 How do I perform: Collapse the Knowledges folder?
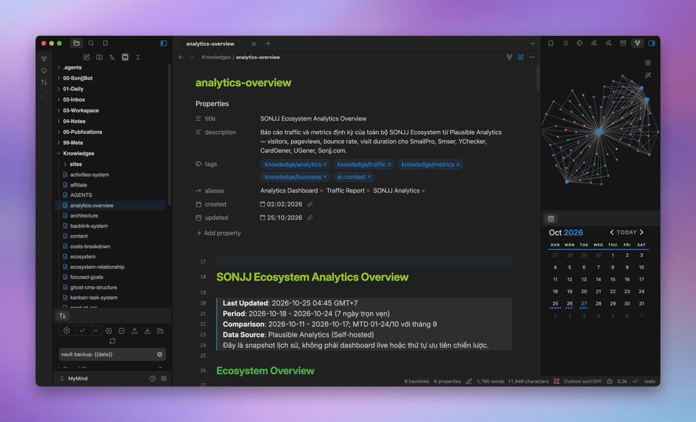tap(59, 154)
